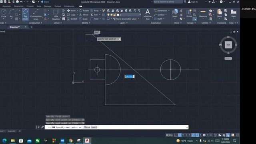256x144 pixels.
Task: Click the Measure utility tool
Action: point(203,14)
